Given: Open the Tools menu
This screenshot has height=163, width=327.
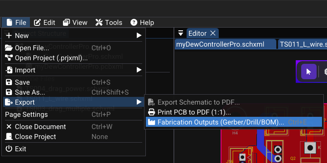Looking at the screenshot, I should (x=109, y=23).
